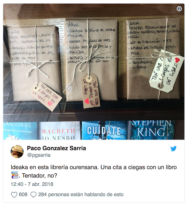Click the left wrapped poetry book
This screenshot has height=206, width=192.
click(x=34, y=64)
